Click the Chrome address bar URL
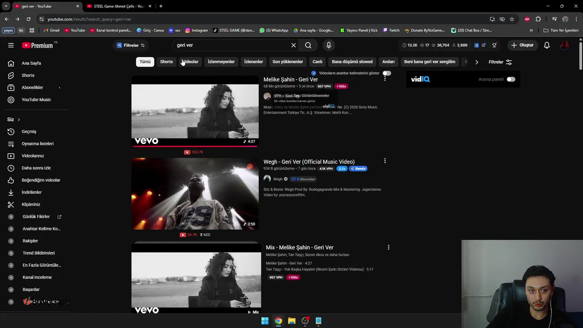Screen dimensions: 583x328 [89, 19]
